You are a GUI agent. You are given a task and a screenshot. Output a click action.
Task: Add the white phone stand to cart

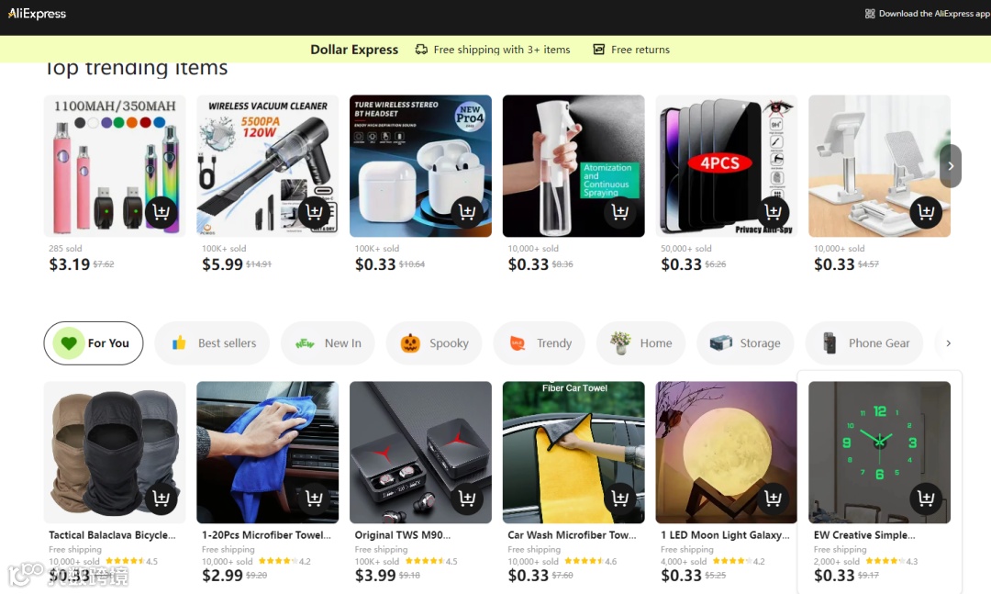coord(926,212)
